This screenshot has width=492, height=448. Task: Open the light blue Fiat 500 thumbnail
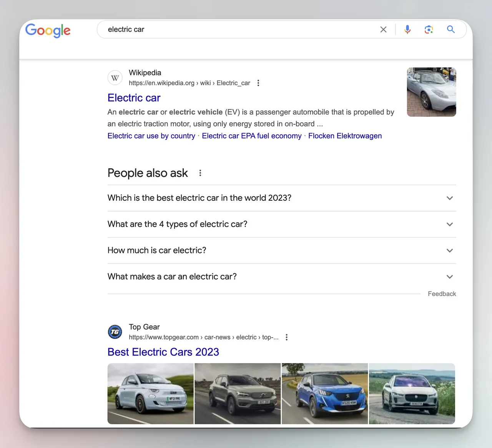(x=151, y=394)
